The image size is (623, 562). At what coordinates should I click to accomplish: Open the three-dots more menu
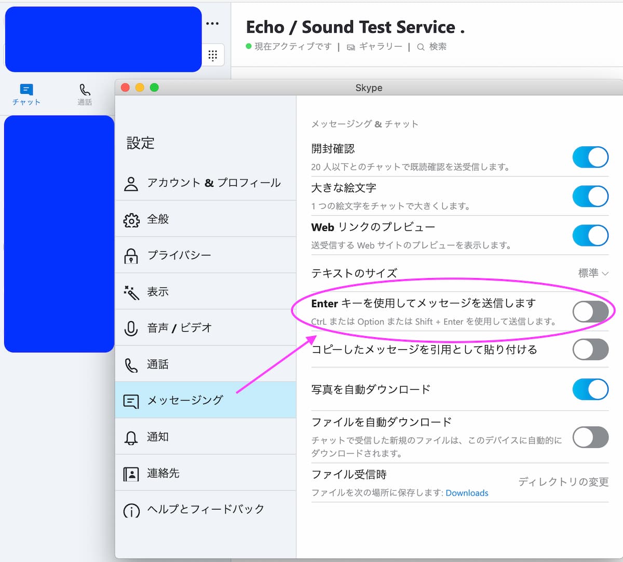point(212,23)
